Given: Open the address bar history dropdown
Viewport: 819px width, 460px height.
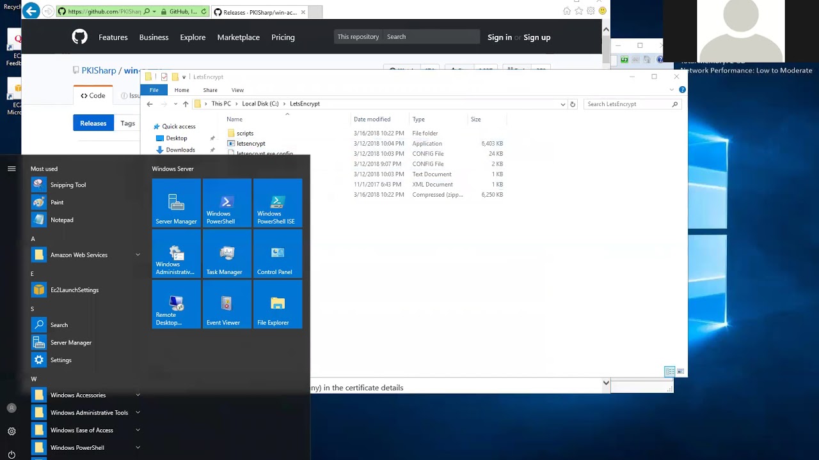Looking at the screenshot, I should 562,104.
